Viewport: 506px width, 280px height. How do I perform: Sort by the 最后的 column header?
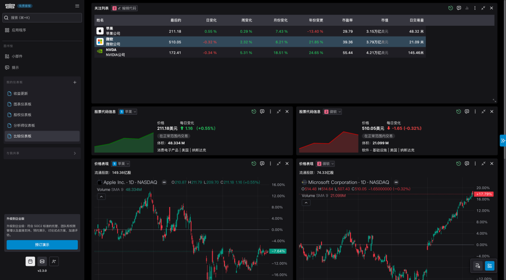(x=176, y=20)
